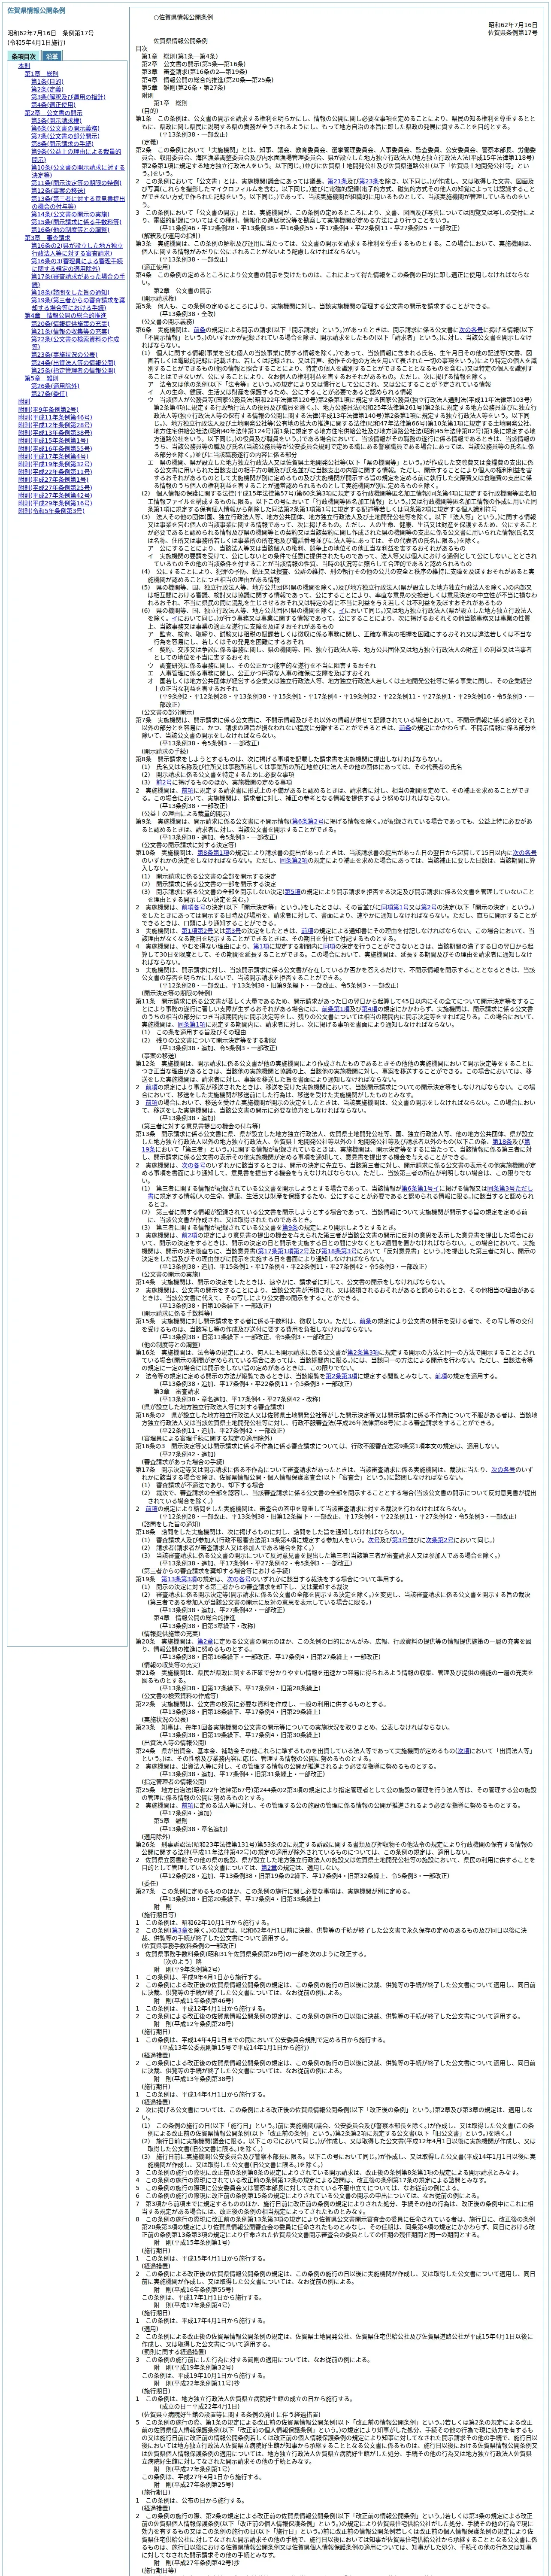
Task: Open the 本則 link in the contents
Action: [x=24, y=66]
